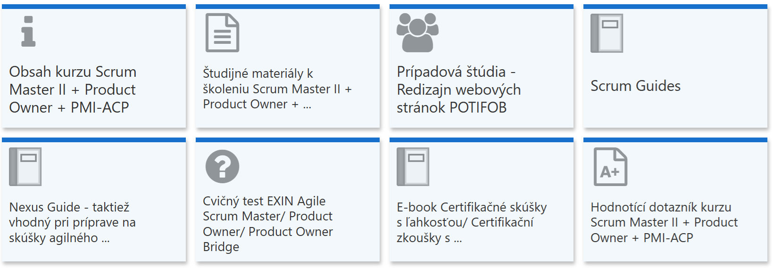This screenshot has width=772, height=268.
Task: Click the group icon above Prípadová štúdia
Action: point(417,32)
